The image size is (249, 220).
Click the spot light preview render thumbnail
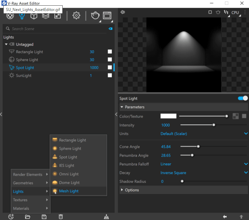[184, 55]
